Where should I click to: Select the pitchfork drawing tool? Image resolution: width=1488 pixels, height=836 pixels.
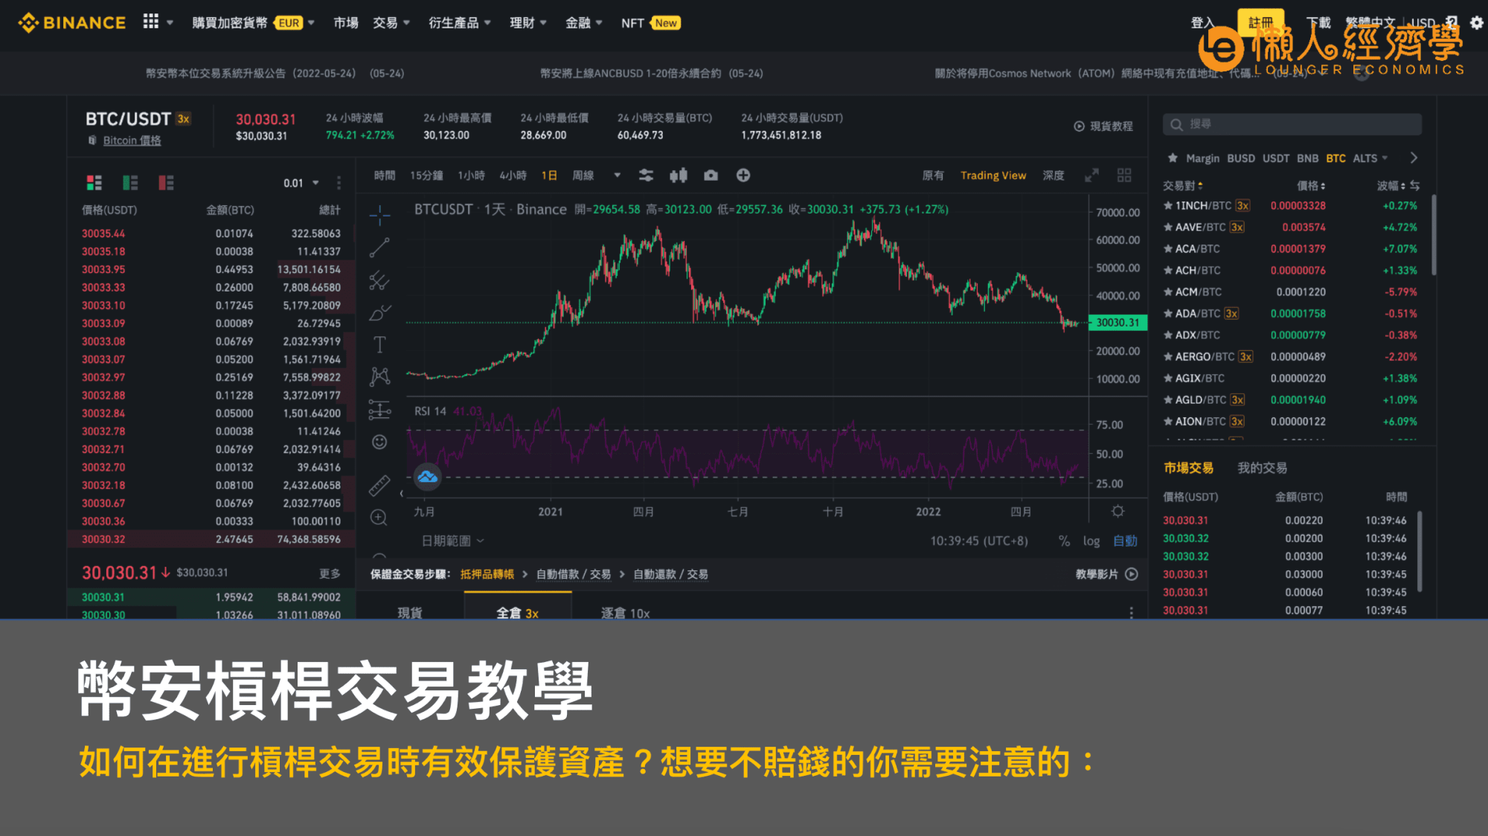pos(379,280)
